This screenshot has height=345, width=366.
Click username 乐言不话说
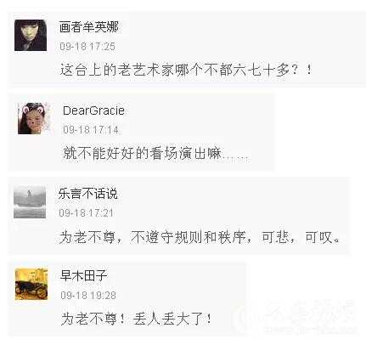[x=87, y=194]
